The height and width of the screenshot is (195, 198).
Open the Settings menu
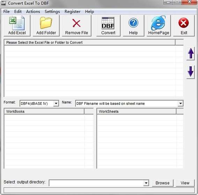pyautogui.click(x=52, y=12)
